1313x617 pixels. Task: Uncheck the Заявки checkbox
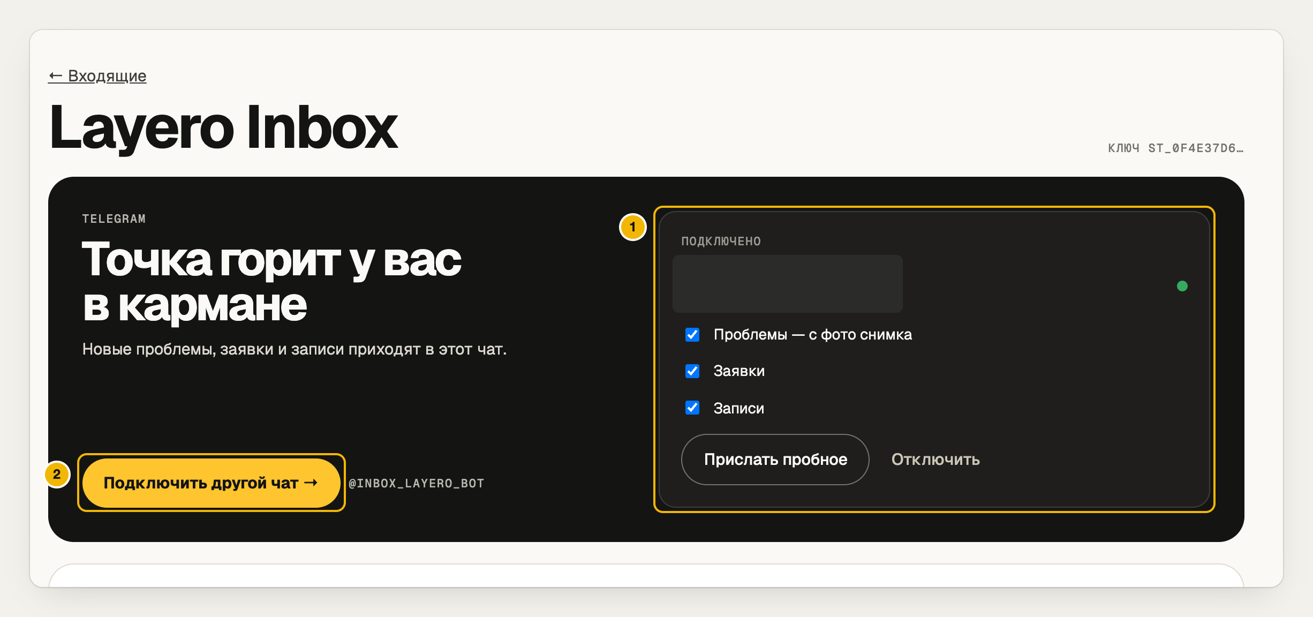(692, 371)
